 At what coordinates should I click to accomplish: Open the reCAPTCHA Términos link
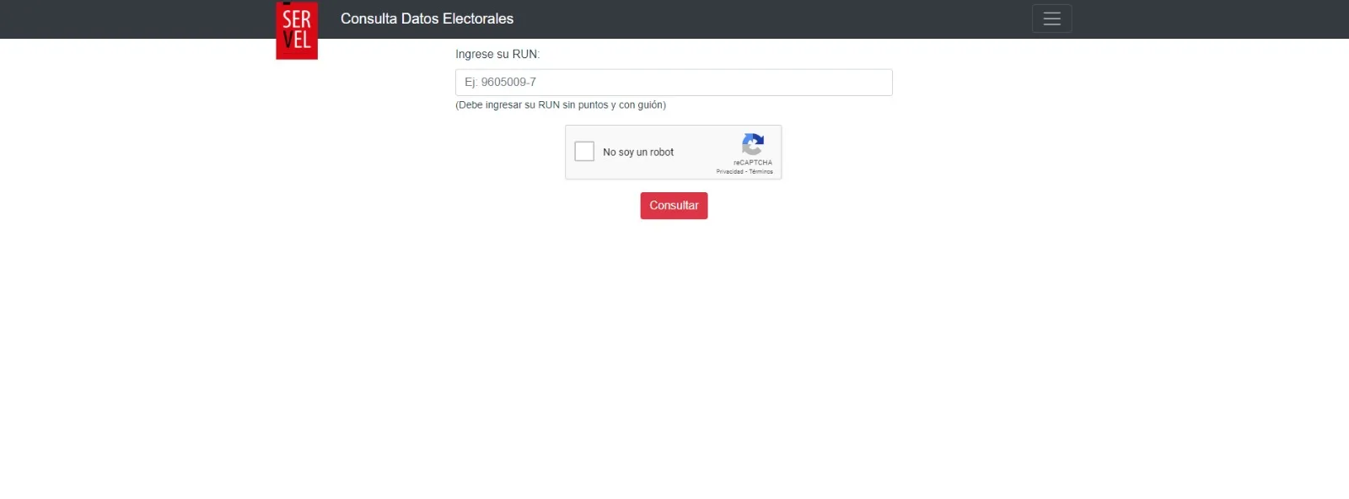(761, 172)
